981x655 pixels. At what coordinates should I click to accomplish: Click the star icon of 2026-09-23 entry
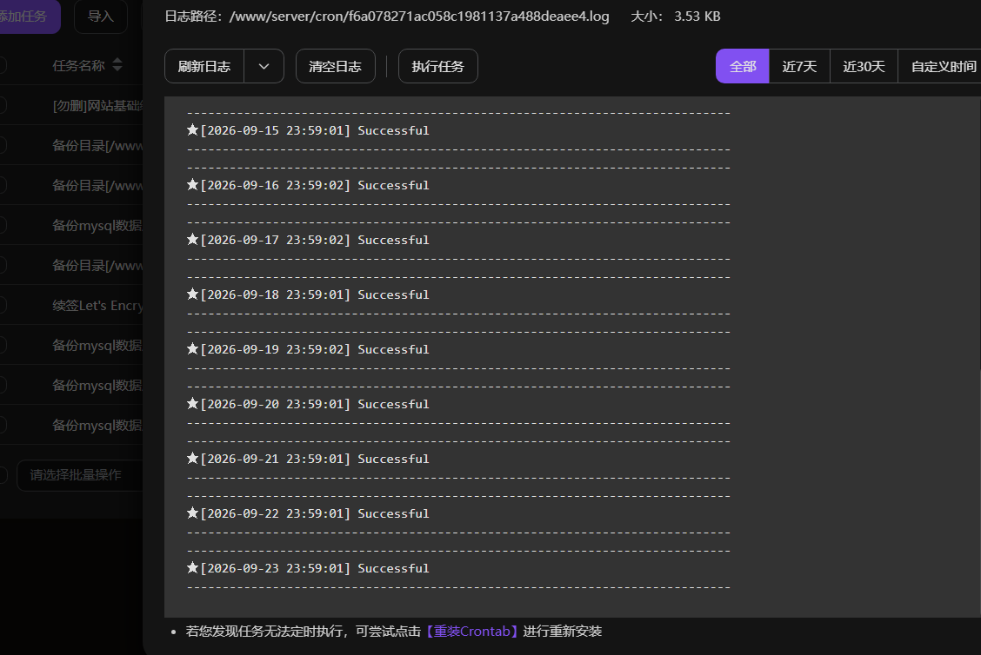tap(193, 567)
